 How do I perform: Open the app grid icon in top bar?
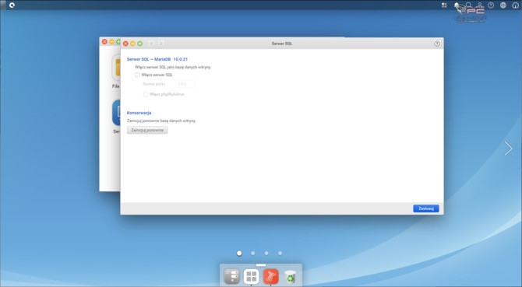[444, 5]
